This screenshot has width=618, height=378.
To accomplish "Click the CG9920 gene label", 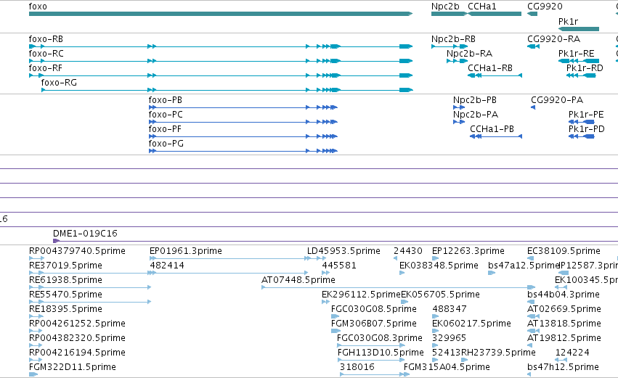I will [545, 7].
